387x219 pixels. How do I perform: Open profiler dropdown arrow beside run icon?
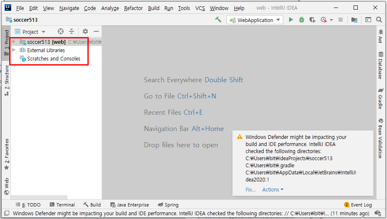pos(331,20)
